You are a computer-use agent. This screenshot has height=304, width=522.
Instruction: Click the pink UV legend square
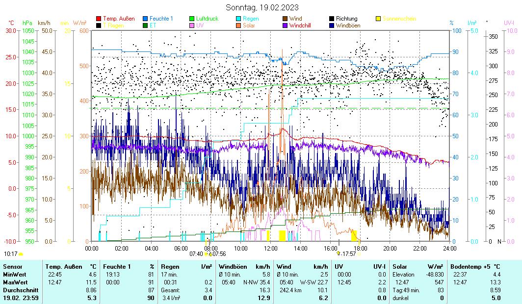coord(192,25)
